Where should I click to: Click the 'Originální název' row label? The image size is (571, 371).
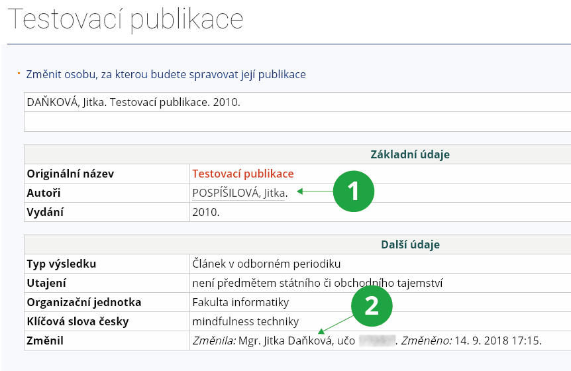[x=70, y=174]
